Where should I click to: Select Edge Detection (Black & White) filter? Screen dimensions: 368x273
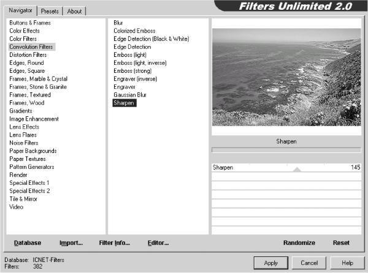(x=151, y=39)
